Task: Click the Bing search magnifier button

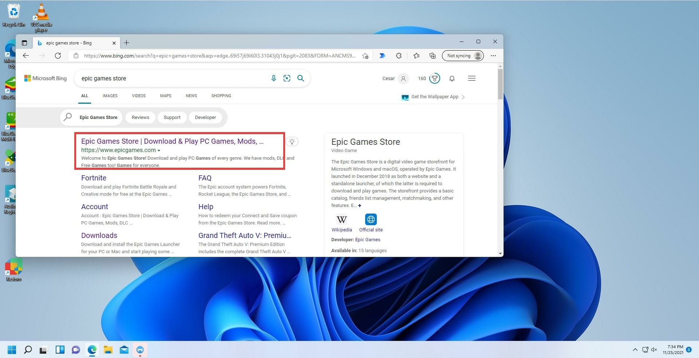Action: 301,78
